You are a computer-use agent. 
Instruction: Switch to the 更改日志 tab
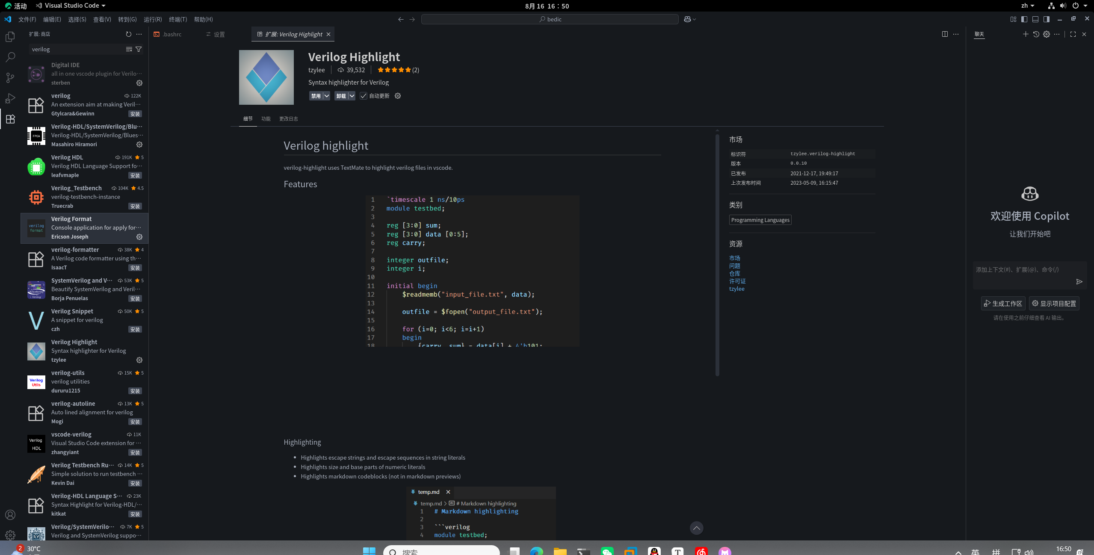pos(289,118)
